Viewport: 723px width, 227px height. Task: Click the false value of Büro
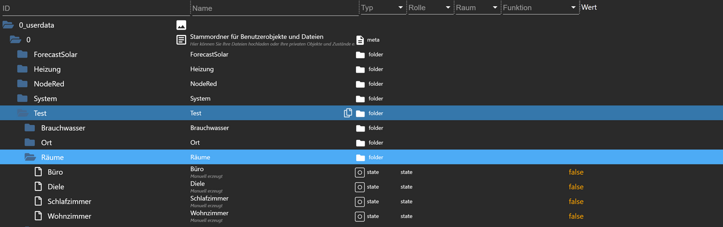point(576,172)
